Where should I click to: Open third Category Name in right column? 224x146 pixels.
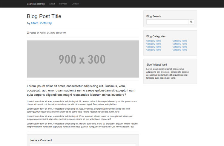pos(180,47)
